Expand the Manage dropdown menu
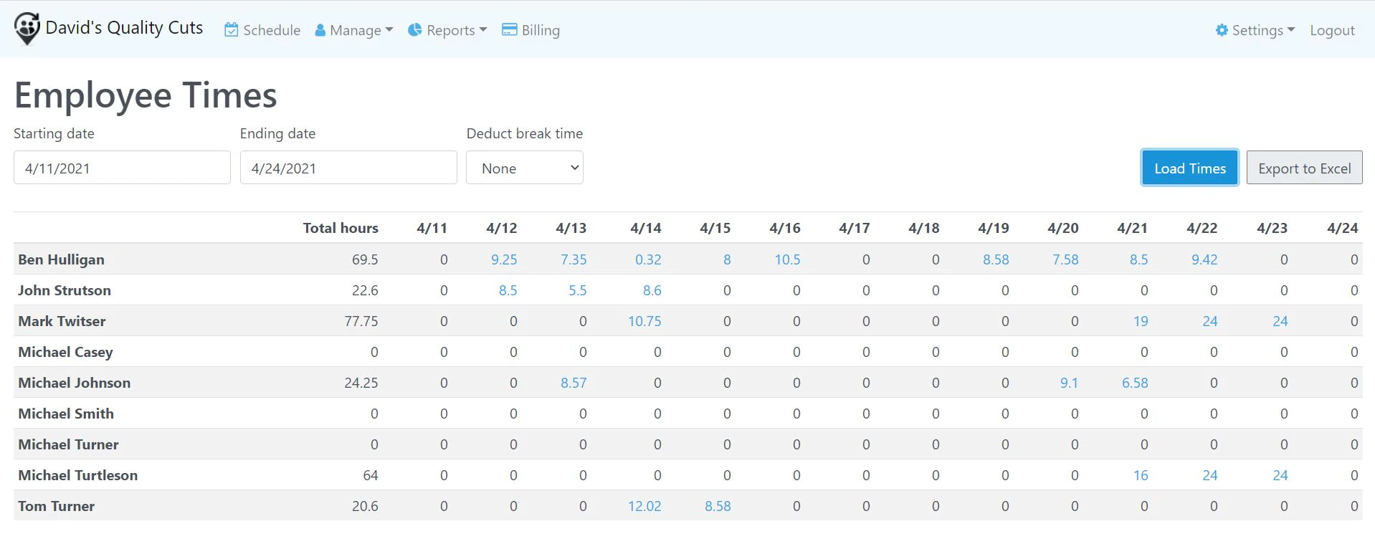The image size is (1375, 544). click(x=354, y=30)
